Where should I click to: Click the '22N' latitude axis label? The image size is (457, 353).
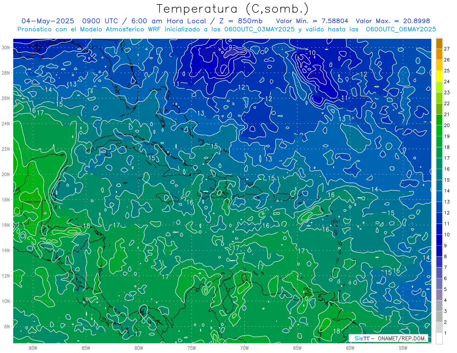coord(6,149)
